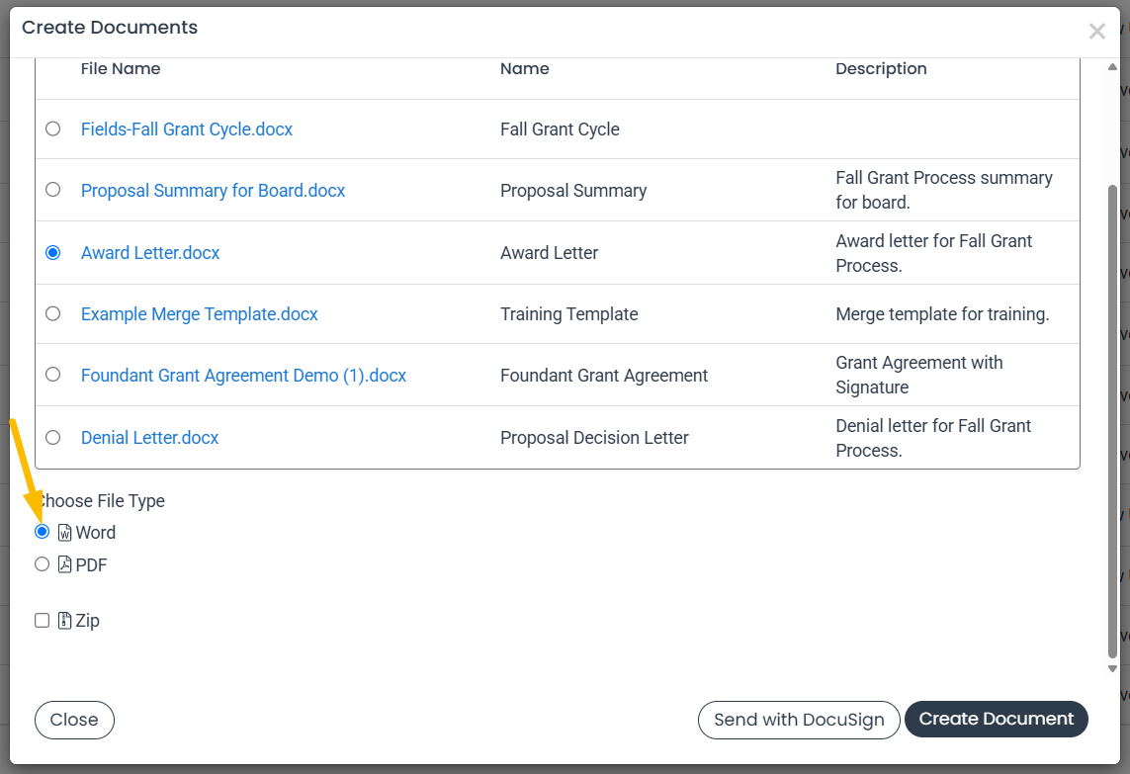Click the Create Document button
Screen dimensions: 1130x774
pyautogui.click(x=996, y=720)
